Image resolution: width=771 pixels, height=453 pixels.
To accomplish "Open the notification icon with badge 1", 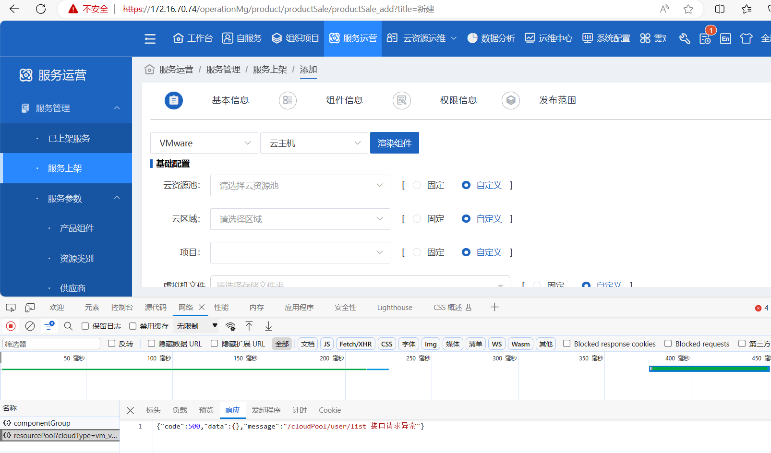I will click(705, 38).
